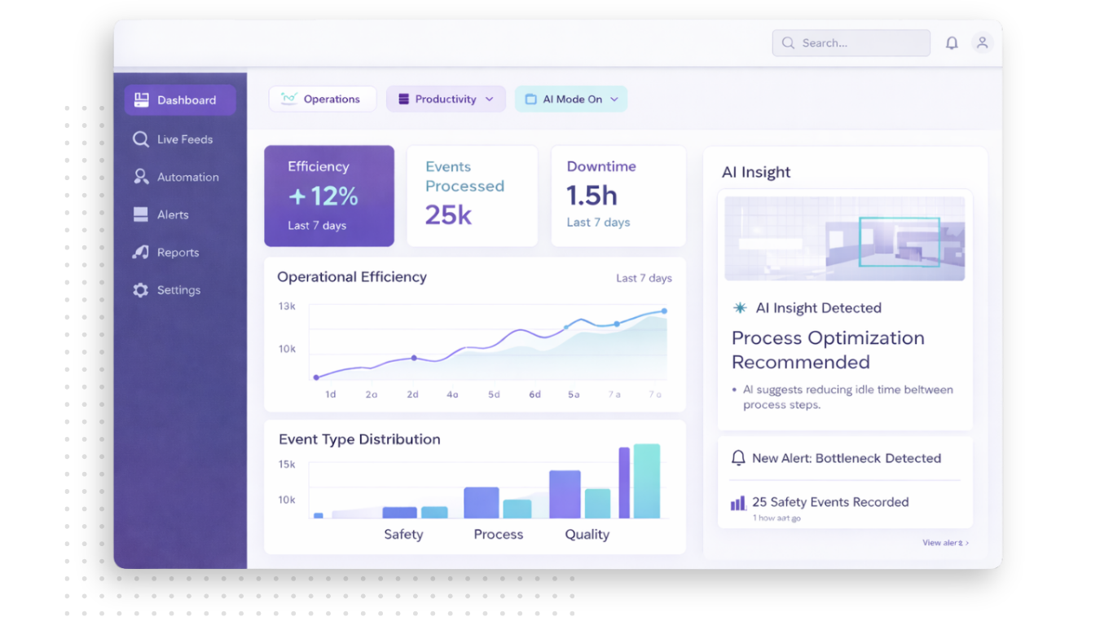Open the AI Mode On dropdown chevron
This screenshot has height=626, width=1113.
coord(614,99)
